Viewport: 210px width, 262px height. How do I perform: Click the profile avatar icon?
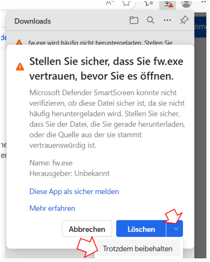click(x=186, y=4)
